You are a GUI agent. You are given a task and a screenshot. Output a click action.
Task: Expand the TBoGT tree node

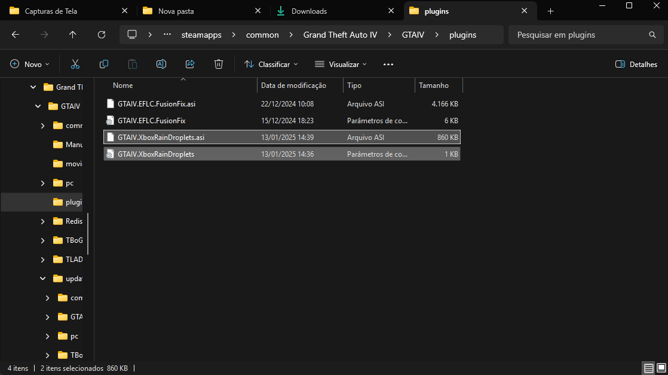[42, 240]
